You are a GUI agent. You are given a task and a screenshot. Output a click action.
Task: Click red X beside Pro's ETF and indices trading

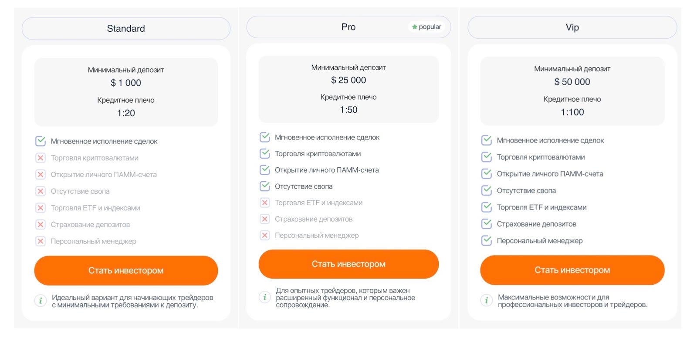pyautogui.click(x=264, y=203)
